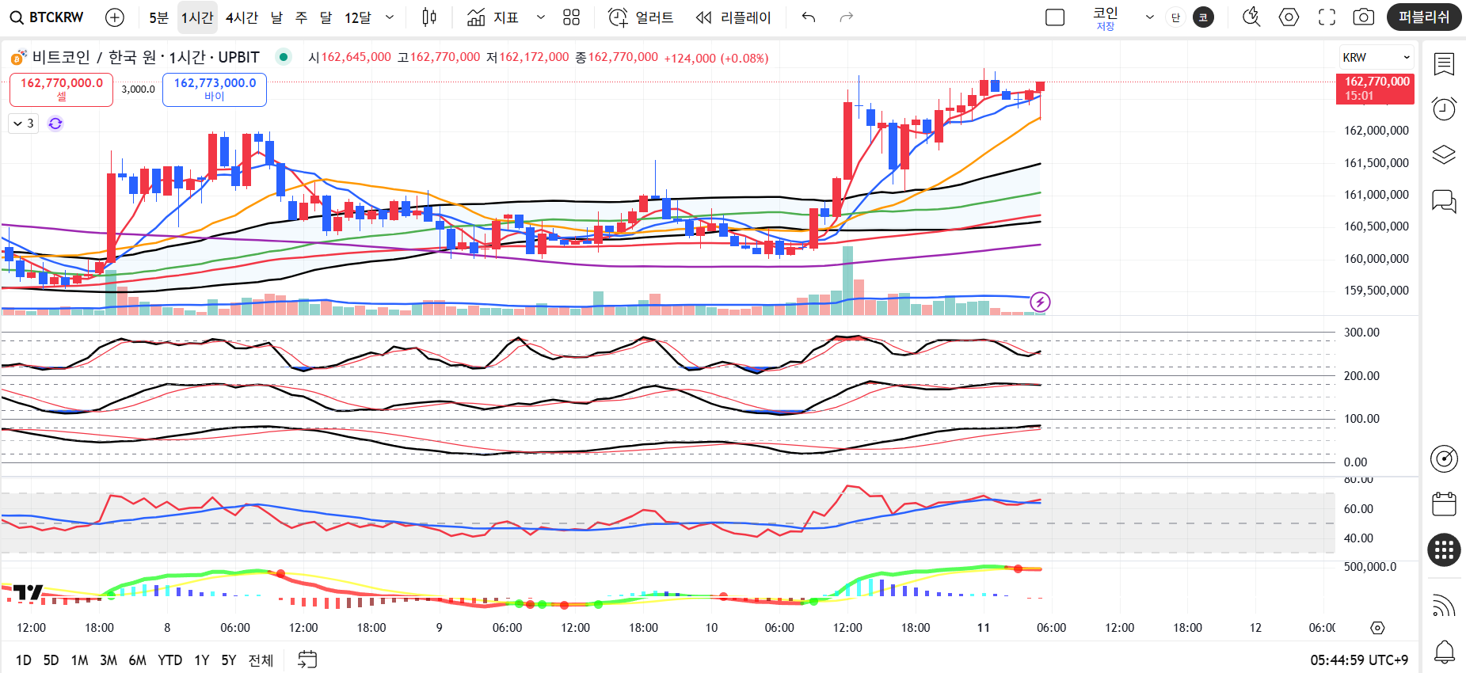Open indicator templates grid icon
This screenshot has height=673, width=1466.
[571, 17]
